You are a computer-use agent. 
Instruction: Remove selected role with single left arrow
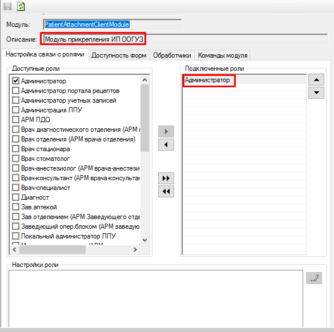[x=166, y=145]
